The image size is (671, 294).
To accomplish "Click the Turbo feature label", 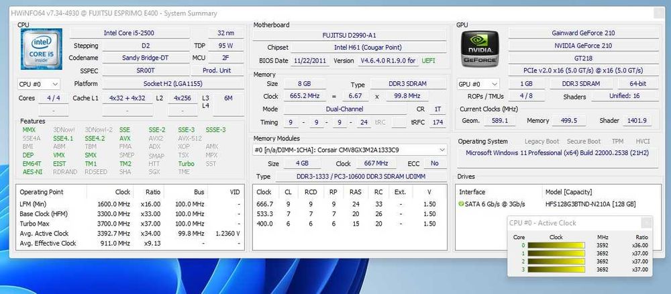I will [x=186, y=164].
